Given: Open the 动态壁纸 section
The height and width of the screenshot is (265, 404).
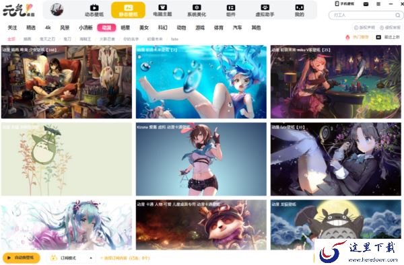Looking at the screenshot, I should point(94,10).
